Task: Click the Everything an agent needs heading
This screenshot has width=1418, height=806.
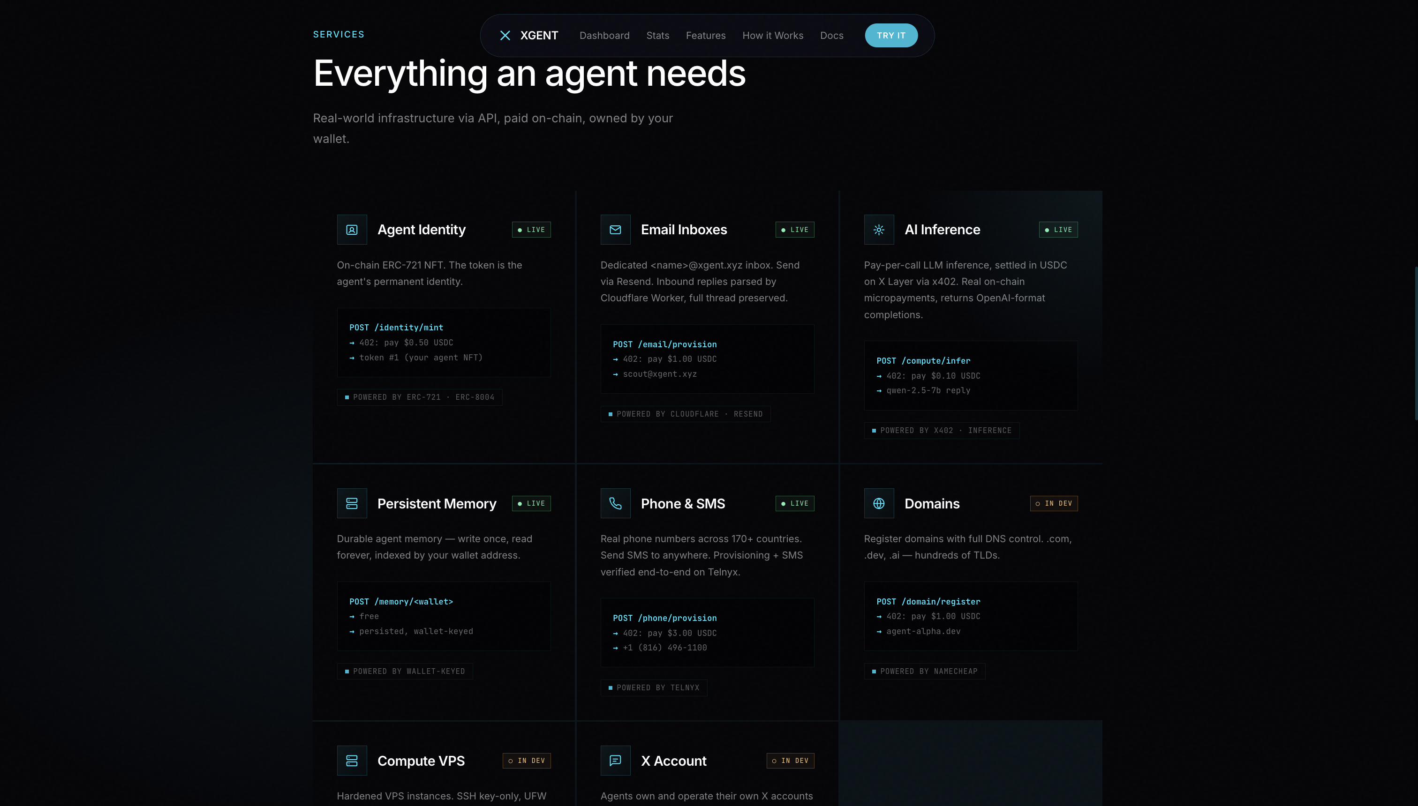Action: (529, 73)
